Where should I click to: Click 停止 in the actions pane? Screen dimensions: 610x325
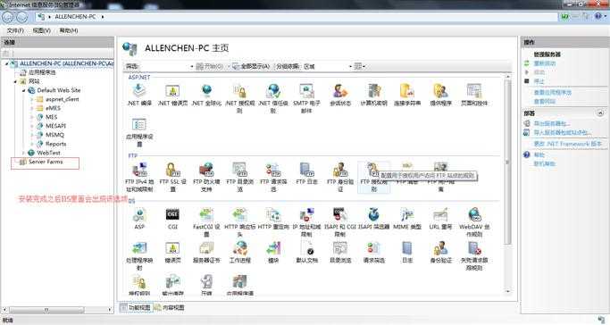(539, 81)
